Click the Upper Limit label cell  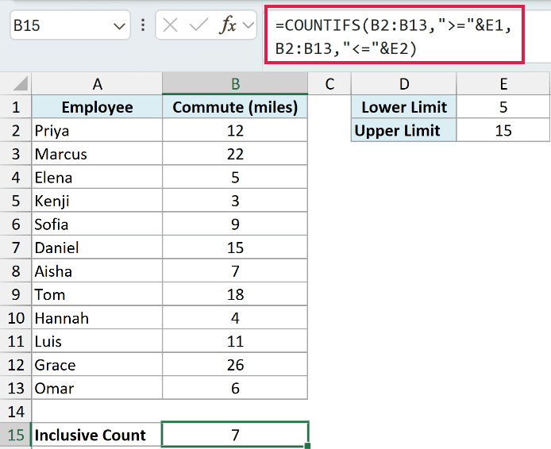[404, 130]
